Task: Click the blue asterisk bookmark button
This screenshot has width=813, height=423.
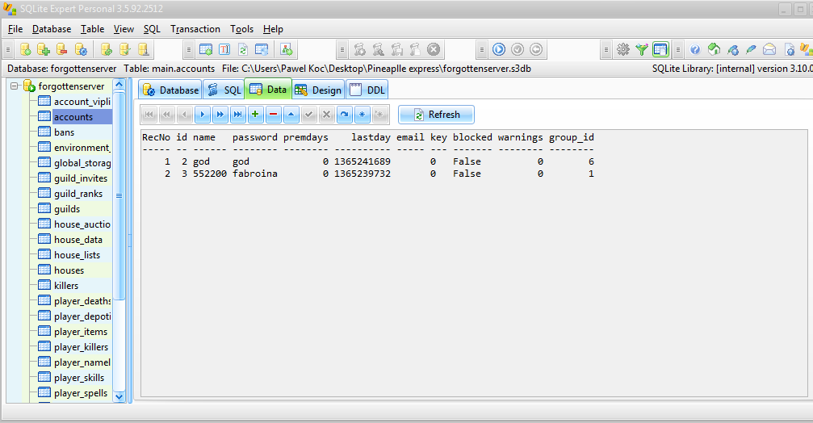Action: [362, 115]
